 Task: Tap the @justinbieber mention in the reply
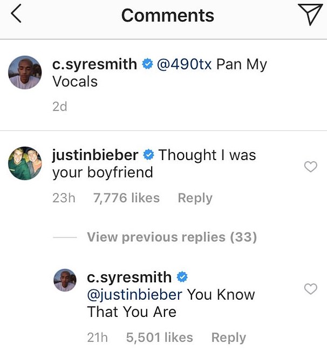pos(137,295)
